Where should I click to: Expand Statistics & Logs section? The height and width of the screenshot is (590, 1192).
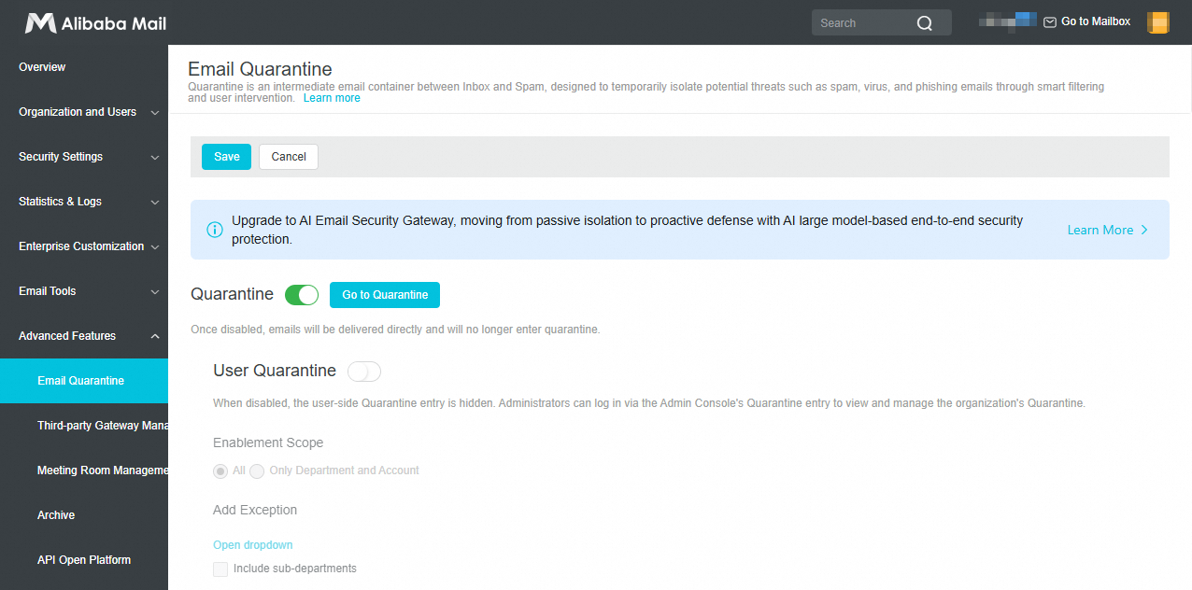click(x=84, y=202)
